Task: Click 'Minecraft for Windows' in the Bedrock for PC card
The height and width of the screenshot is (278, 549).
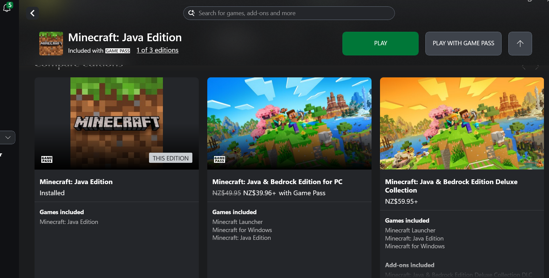Action: pos(242,230)
